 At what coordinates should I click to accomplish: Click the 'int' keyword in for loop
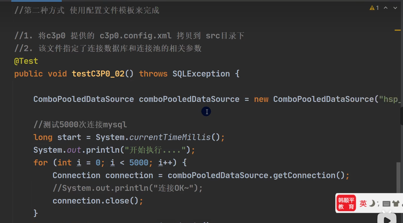click(64, 163)
